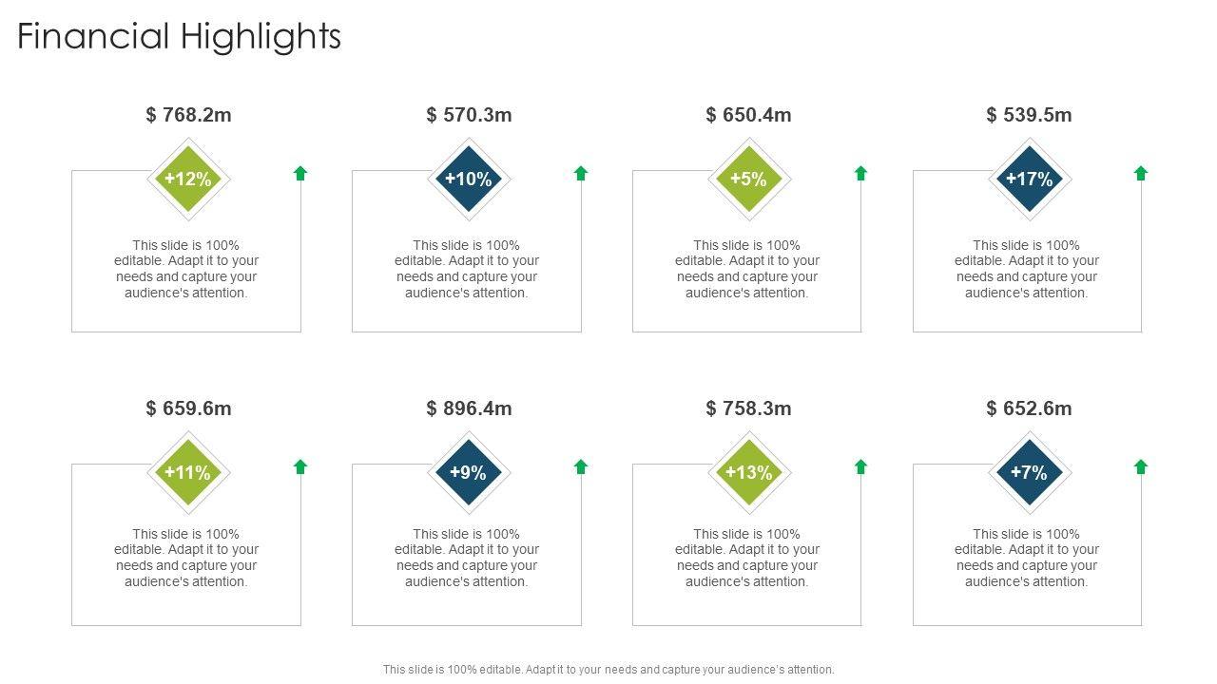Select description text under the +11% badge
The image size is (1217, 684).
click(186, 558)
